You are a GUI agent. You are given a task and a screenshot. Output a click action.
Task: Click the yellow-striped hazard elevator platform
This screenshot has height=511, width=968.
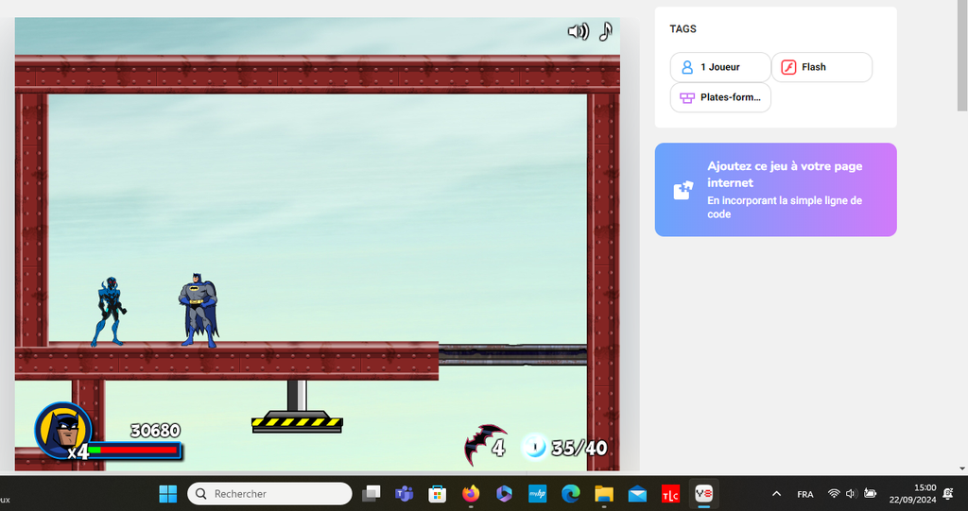click(297, 422)
